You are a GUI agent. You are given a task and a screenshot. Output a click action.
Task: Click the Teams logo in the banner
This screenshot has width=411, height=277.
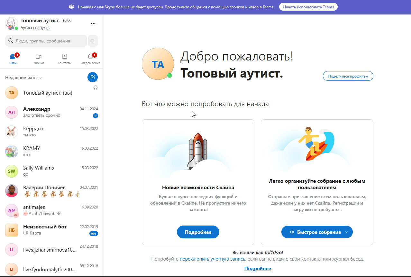[x=71, y=7]
